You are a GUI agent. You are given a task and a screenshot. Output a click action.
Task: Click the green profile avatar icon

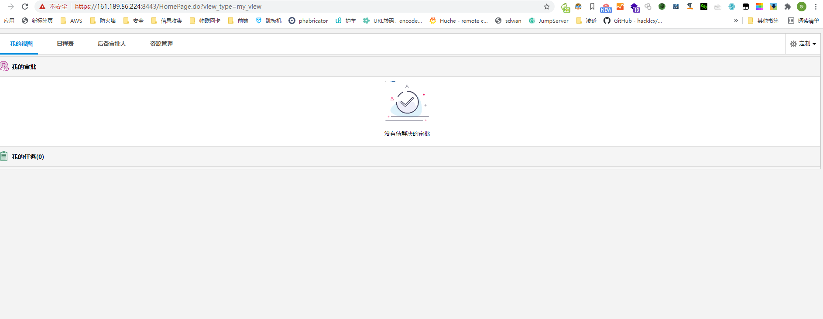pos(801,7)
